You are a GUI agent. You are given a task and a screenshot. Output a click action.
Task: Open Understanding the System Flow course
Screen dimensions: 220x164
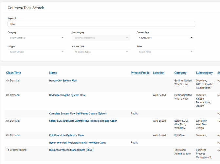pyautogui.click(x=67, y=95)
